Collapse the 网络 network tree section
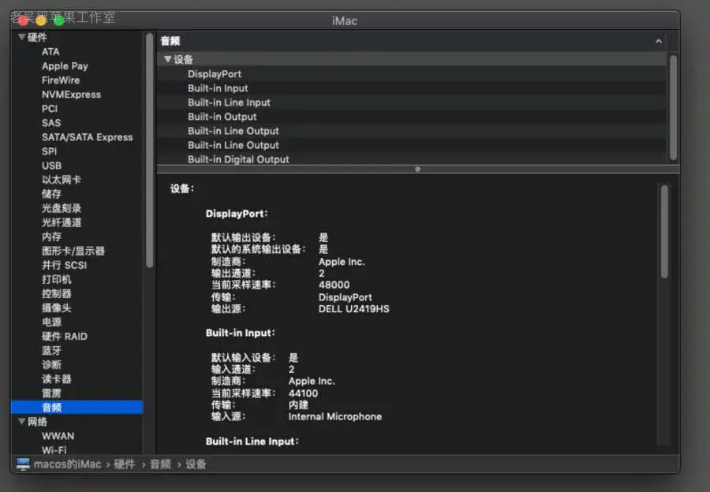 pyautogui.click(x=21, y=421)
